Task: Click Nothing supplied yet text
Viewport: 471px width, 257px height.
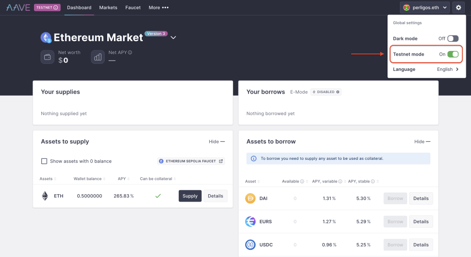Action: click(x=64, y=114)
